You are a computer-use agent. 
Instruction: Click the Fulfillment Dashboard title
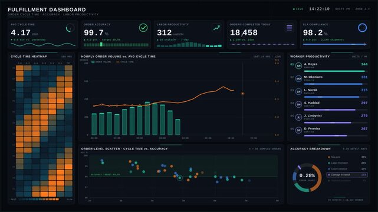tap(47, 9)
